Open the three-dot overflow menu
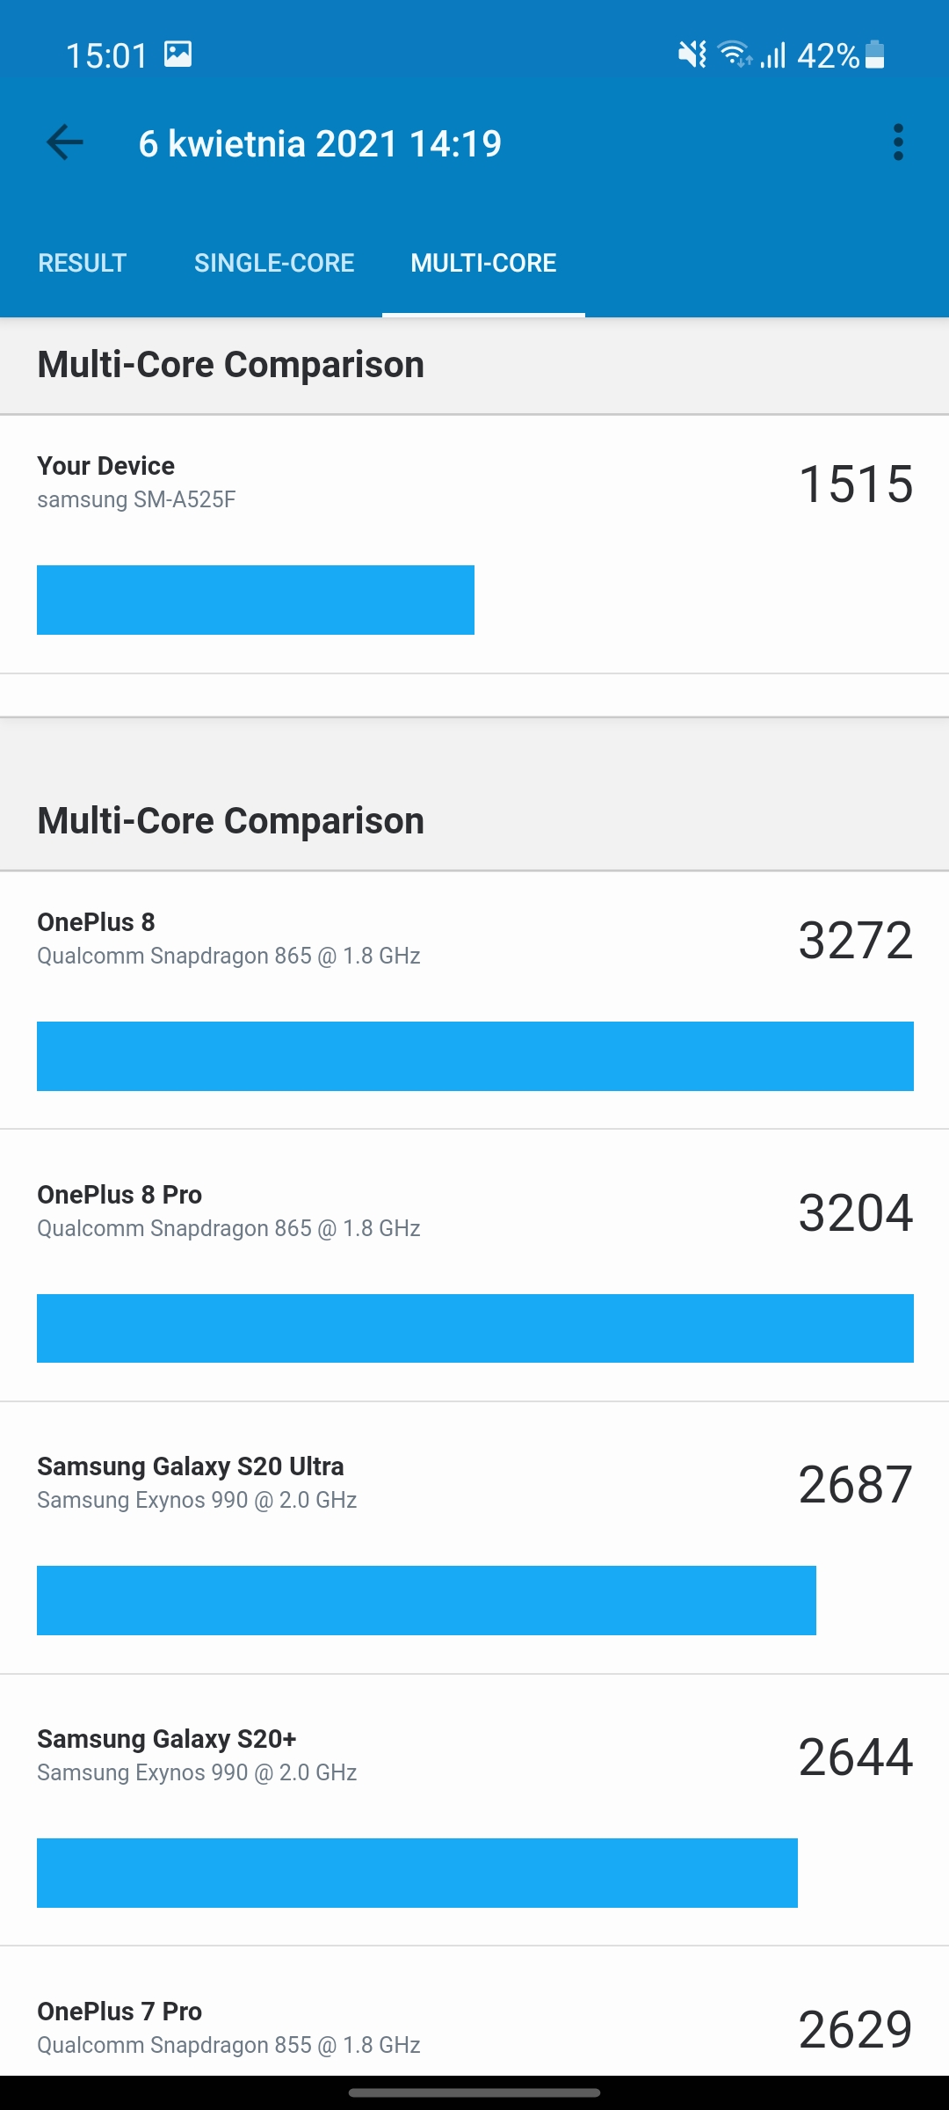The width and height of the screenshot is (949, 2110). point(897,142)
